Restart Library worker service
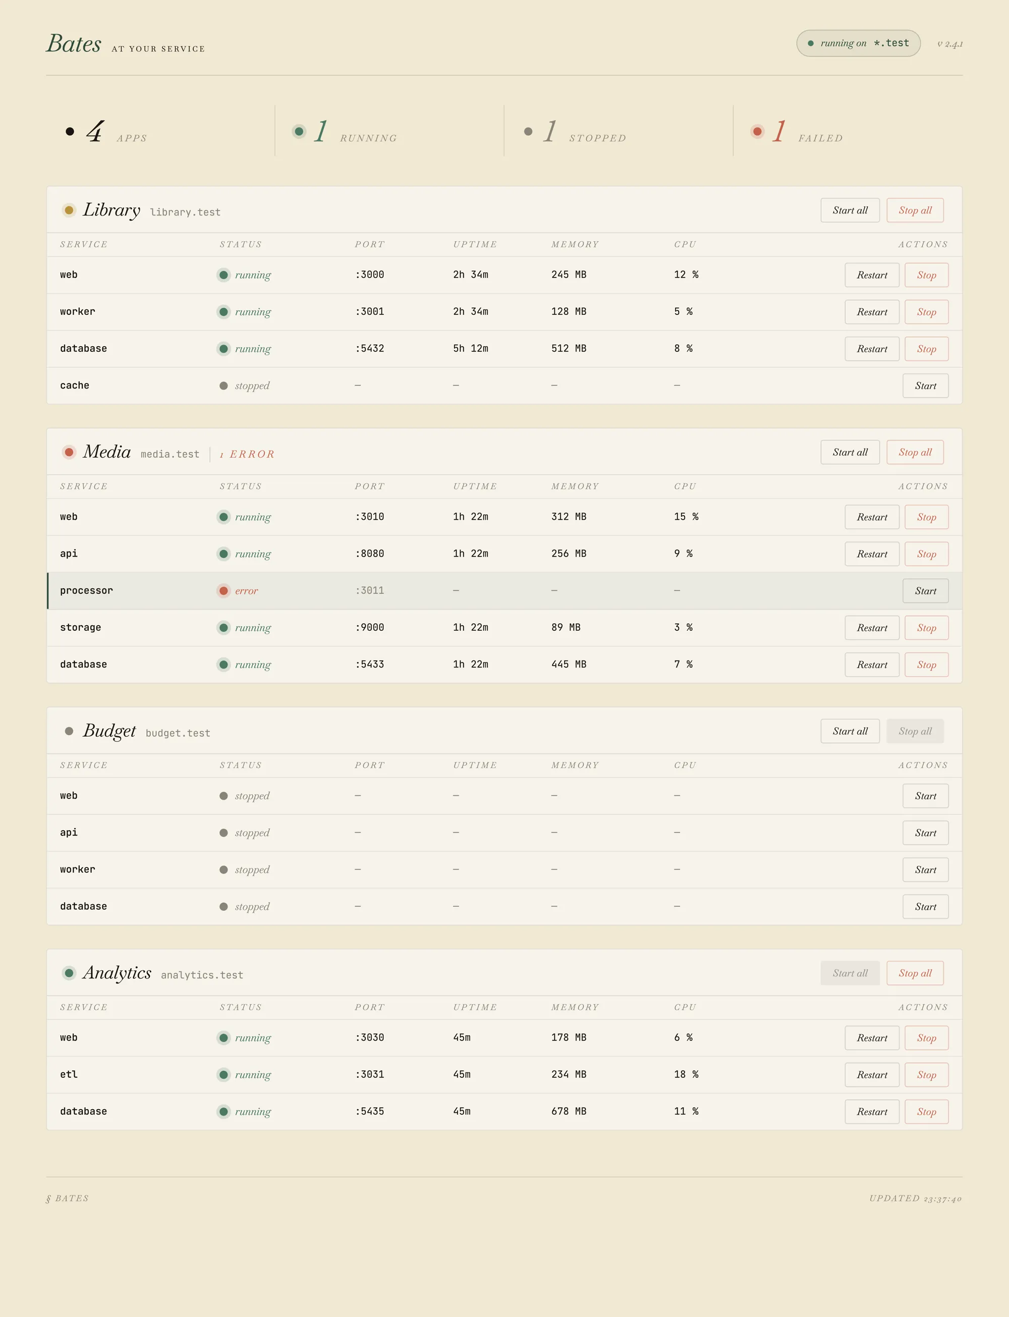 point(871,312)
